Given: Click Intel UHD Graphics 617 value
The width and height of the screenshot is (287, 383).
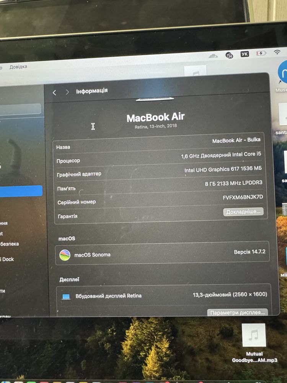Looking at the screenshot, I should [x=223, y=169].
